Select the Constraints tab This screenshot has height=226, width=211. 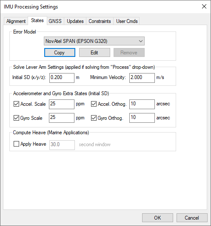[x=100, y=21]
